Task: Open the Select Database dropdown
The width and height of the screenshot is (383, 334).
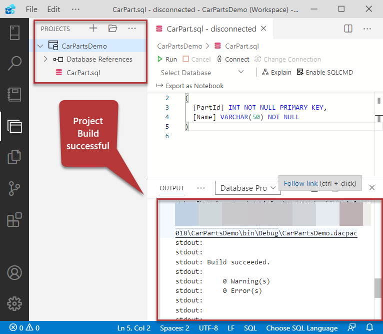Action: [202, 73]
